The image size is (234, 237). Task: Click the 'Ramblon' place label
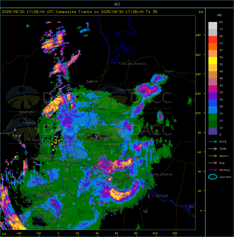92,81
